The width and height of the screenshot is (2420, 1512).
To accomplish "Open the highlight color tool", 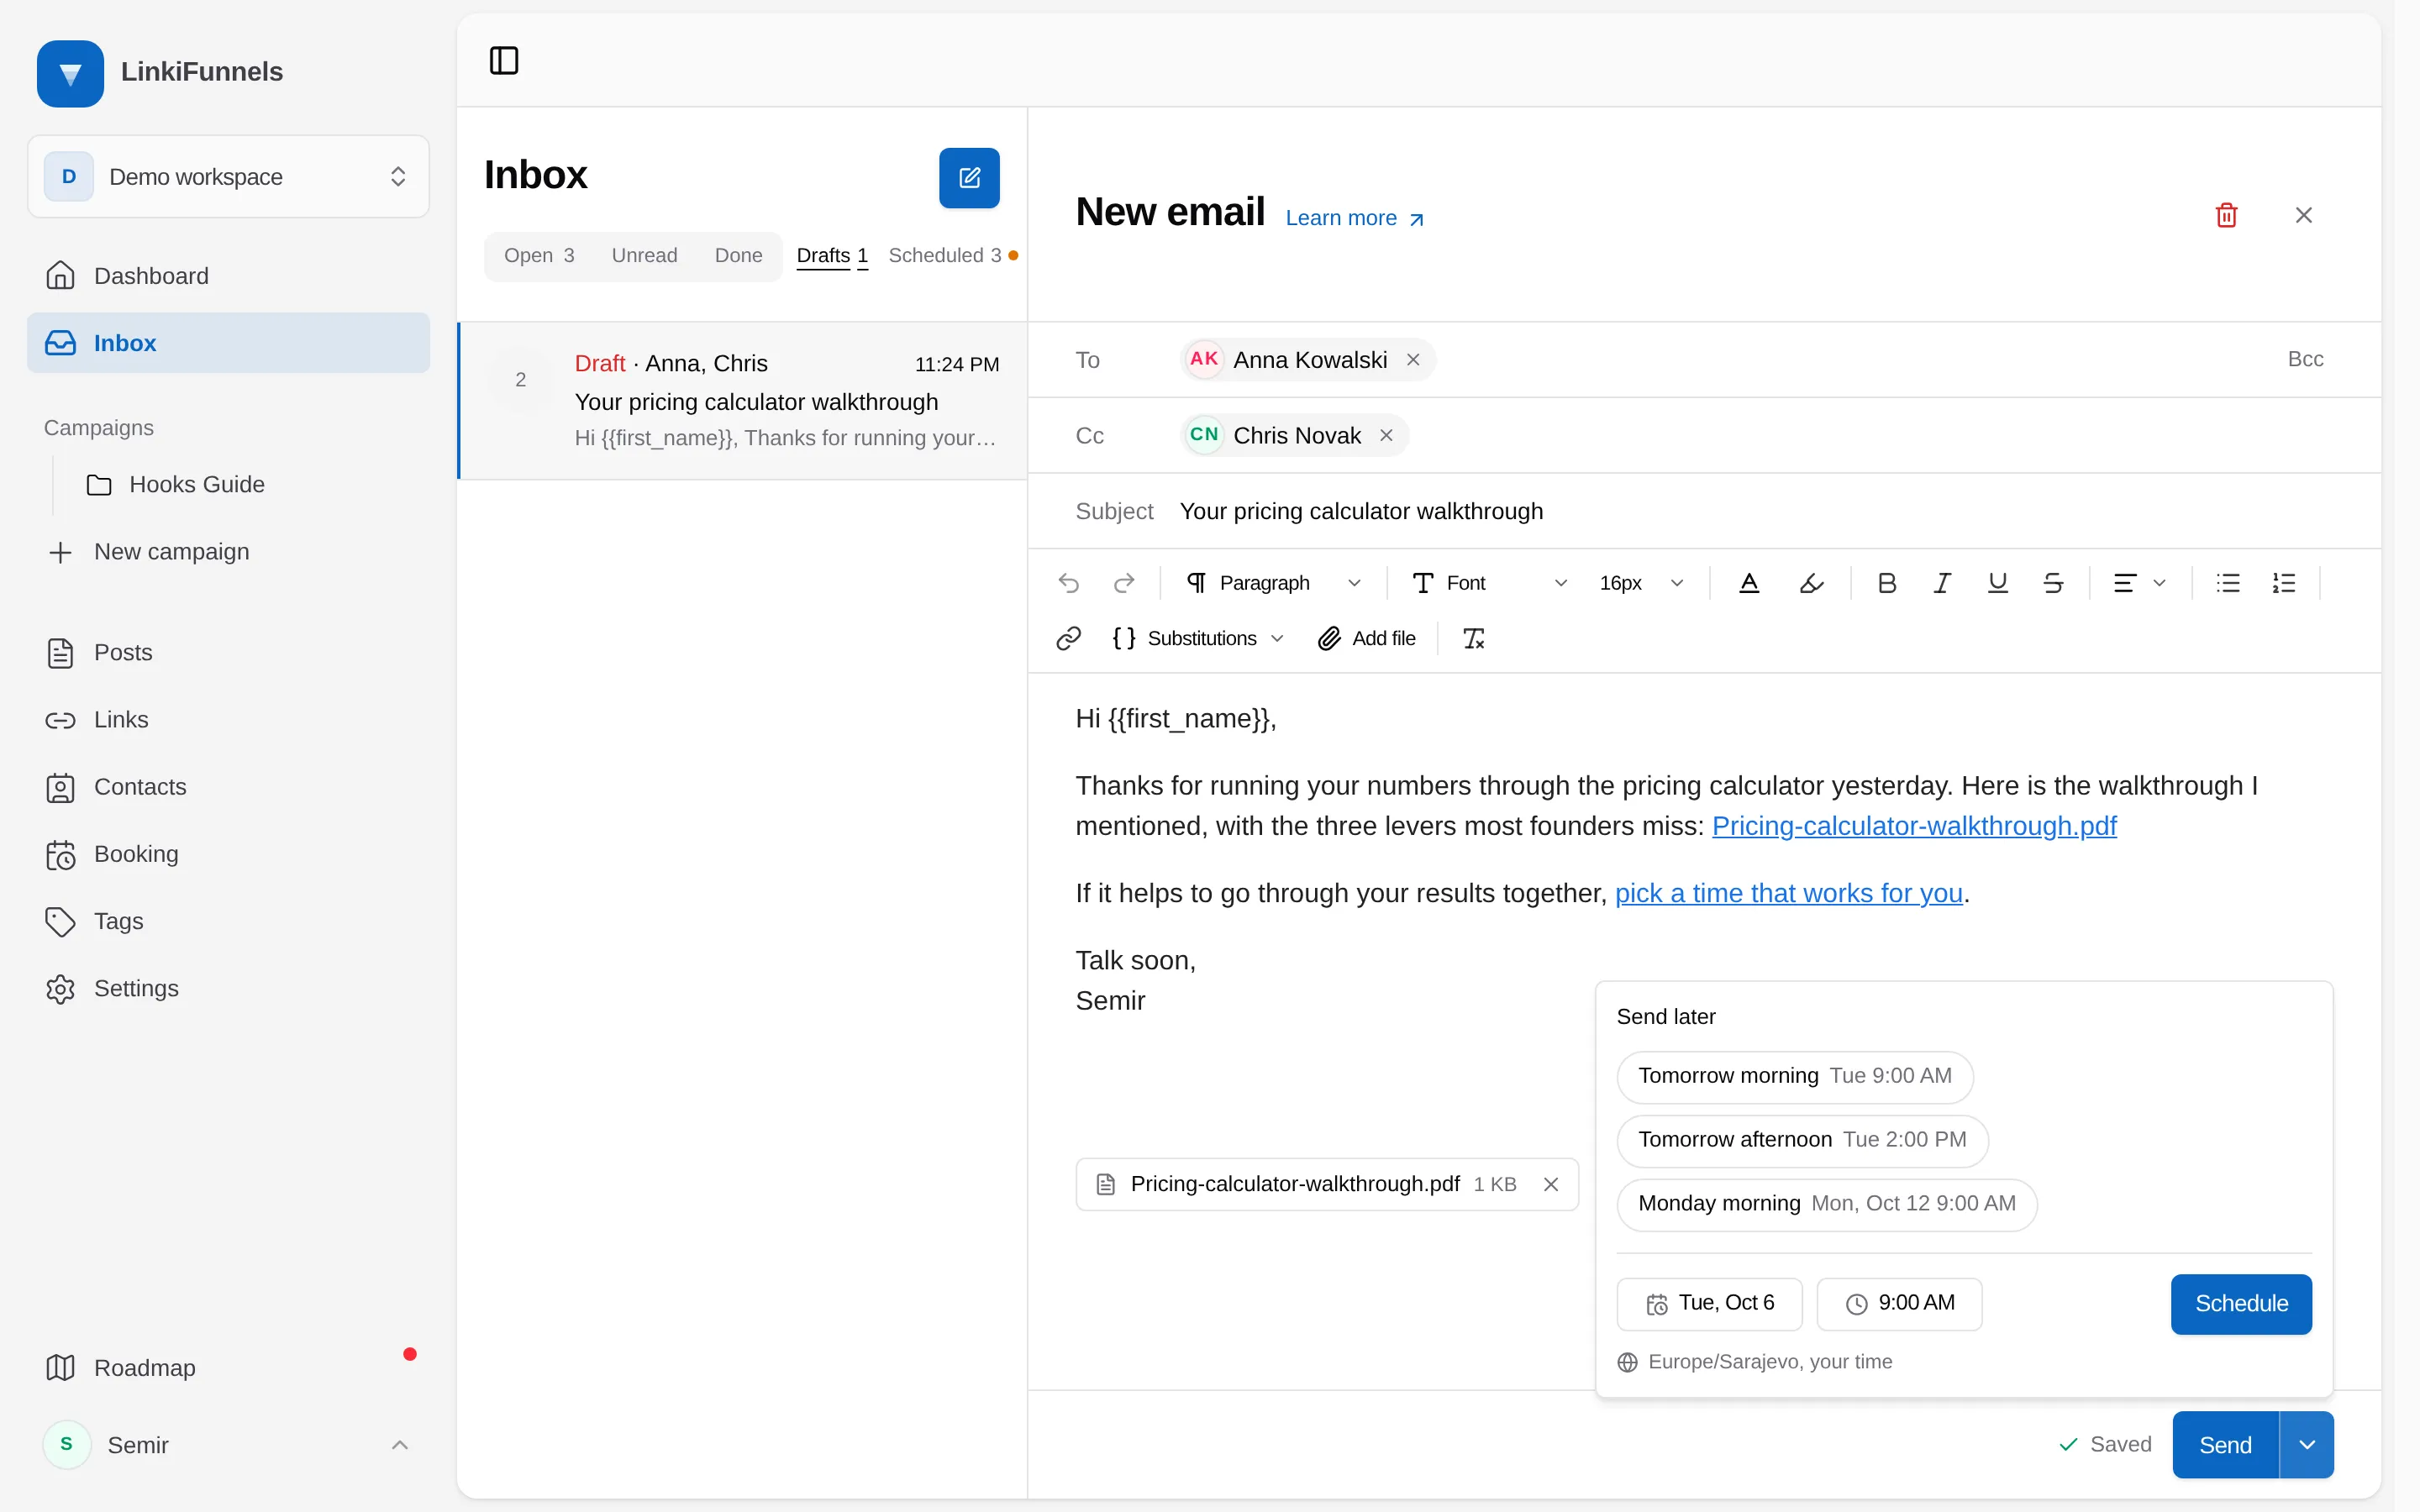I will click(1811, 583).
